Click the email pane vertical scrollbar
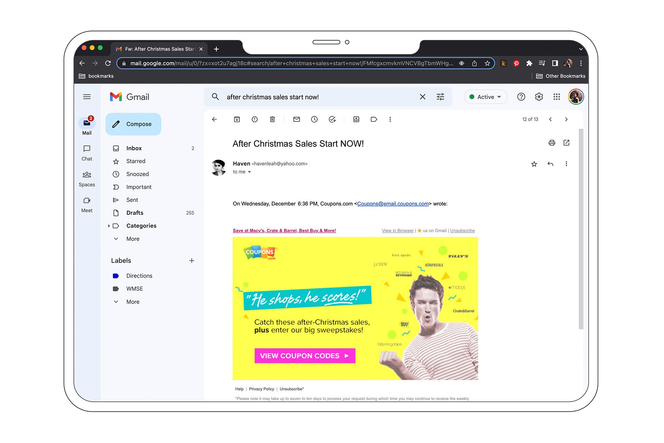 (581, 228)
